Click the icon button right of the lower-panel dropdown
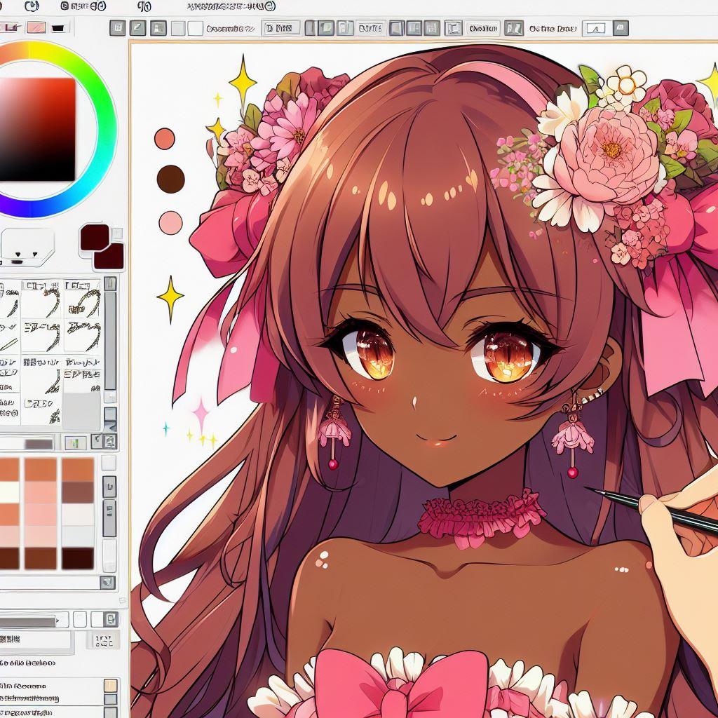This screenshot has height=718, width=718. click(x=110, y=619)
